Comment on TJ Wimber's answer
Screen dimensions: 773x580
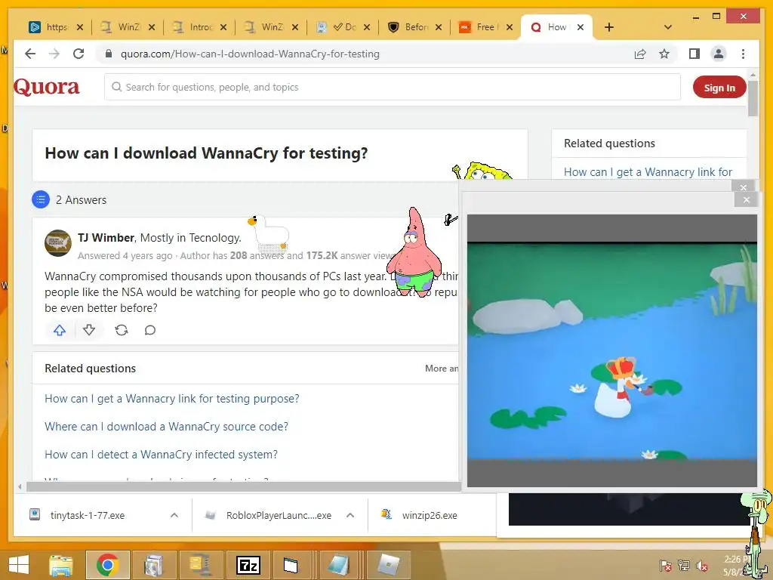coord(150,330)
